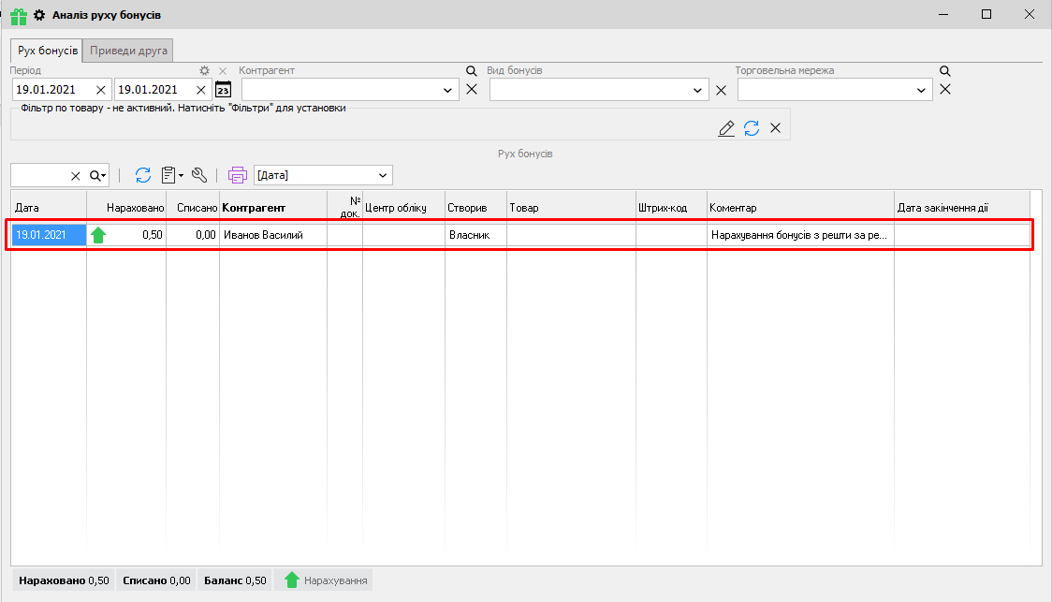Click the Нарахування legend button

point(325,580)
